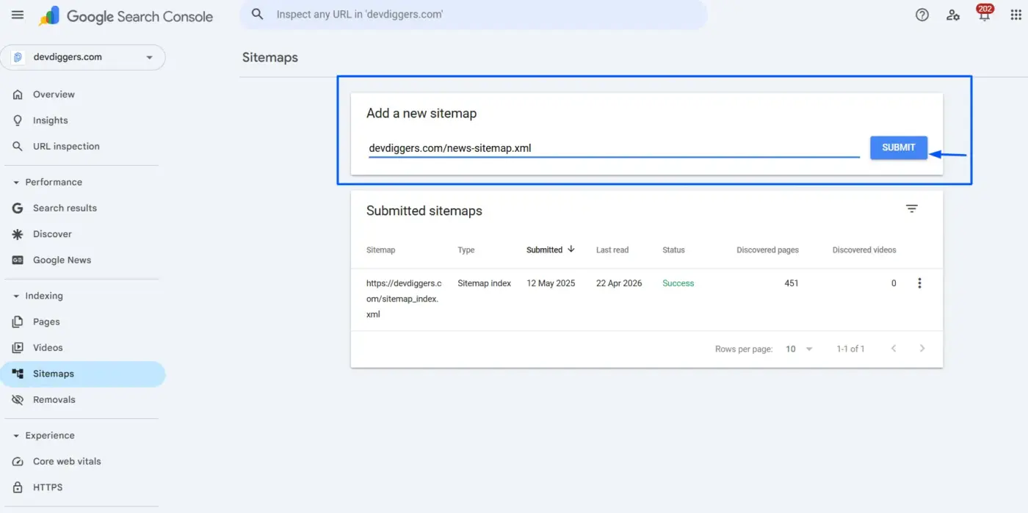Click the search magnifier icon in the URL bar
1028x513 pixels.
[x=257, y=14]
